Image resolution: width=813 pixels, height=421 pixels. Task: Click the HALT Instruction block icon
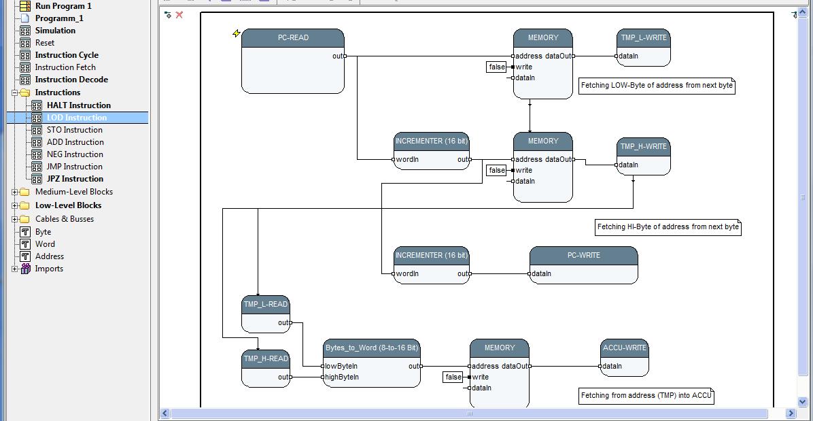tap(37, 105)
